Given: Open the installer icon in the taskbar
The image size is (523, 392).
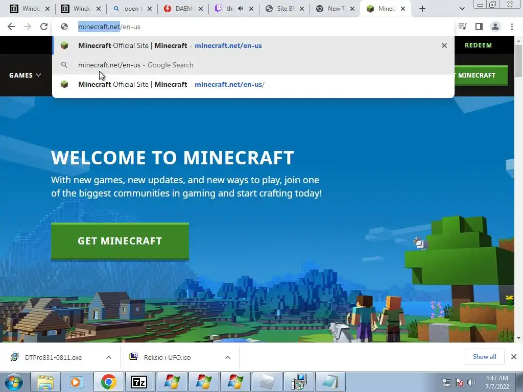Looking at the screenshot, I should (x=298, y=382).
